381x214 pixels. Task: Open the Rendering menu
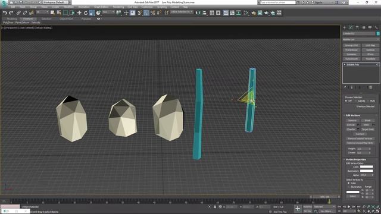(118, 7)
